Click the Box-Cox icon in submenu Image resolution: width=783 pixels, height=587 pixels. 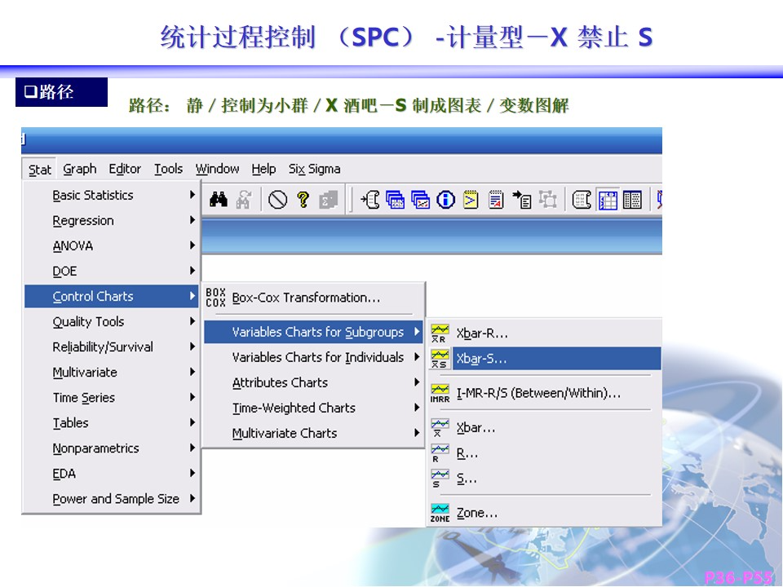[215, 298]
